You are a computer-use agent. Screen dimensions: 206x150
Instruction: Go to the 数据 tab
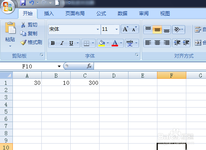pos(122,14)
